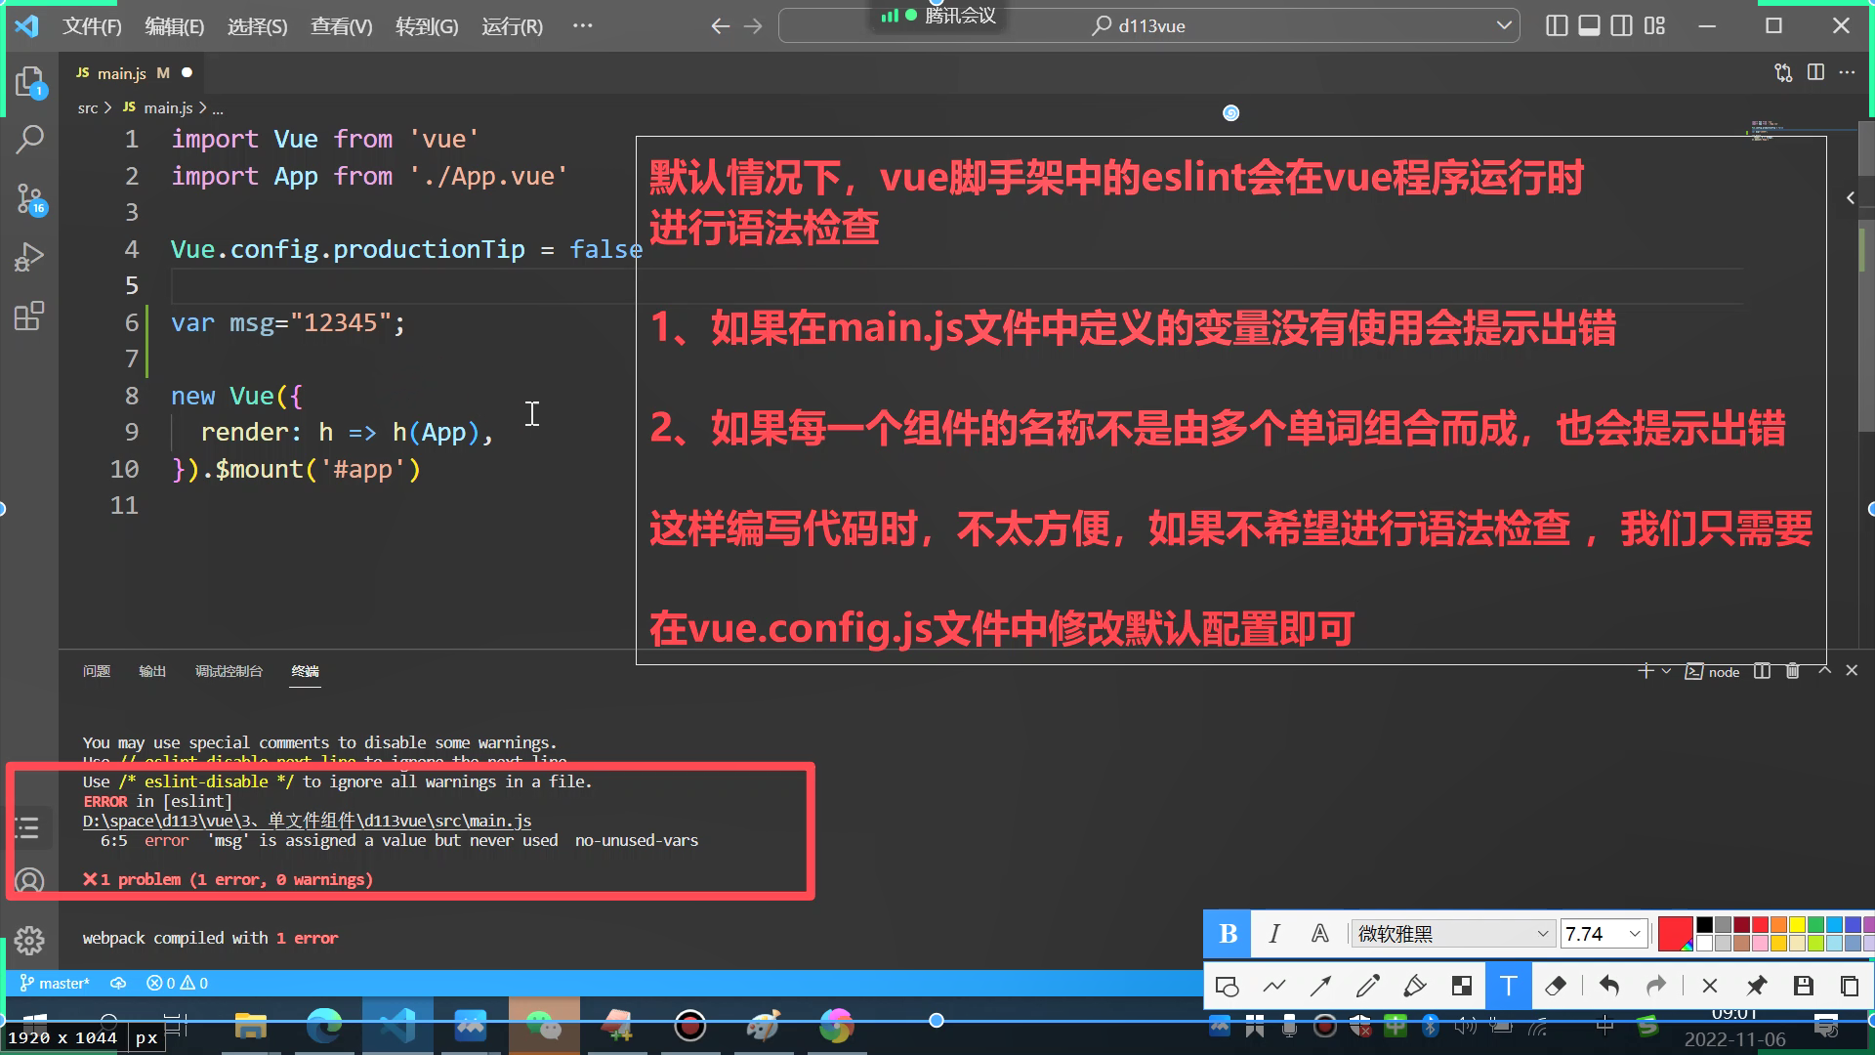Open the font family dropdown 微软雅黑
This screenshot has height=1055, width=1875.
tap(1452, 934)
